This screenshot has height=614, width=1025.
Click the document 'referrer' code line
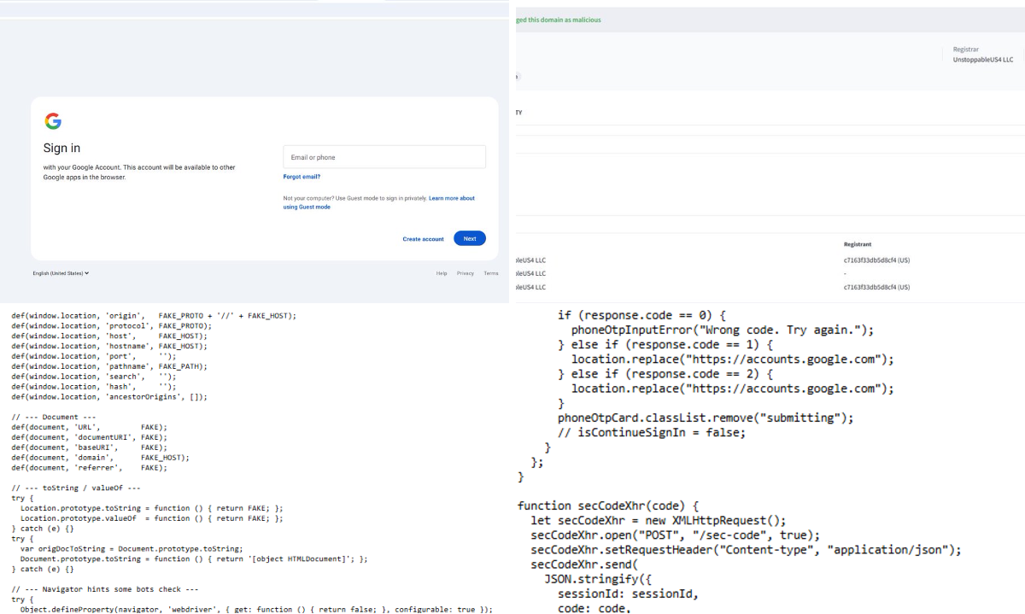click(x=90, y=468)
